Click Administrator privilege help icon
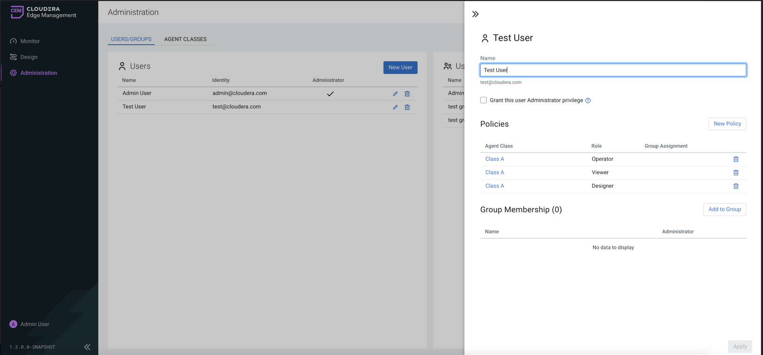The image size is (763, 355). tap(588, 100)
